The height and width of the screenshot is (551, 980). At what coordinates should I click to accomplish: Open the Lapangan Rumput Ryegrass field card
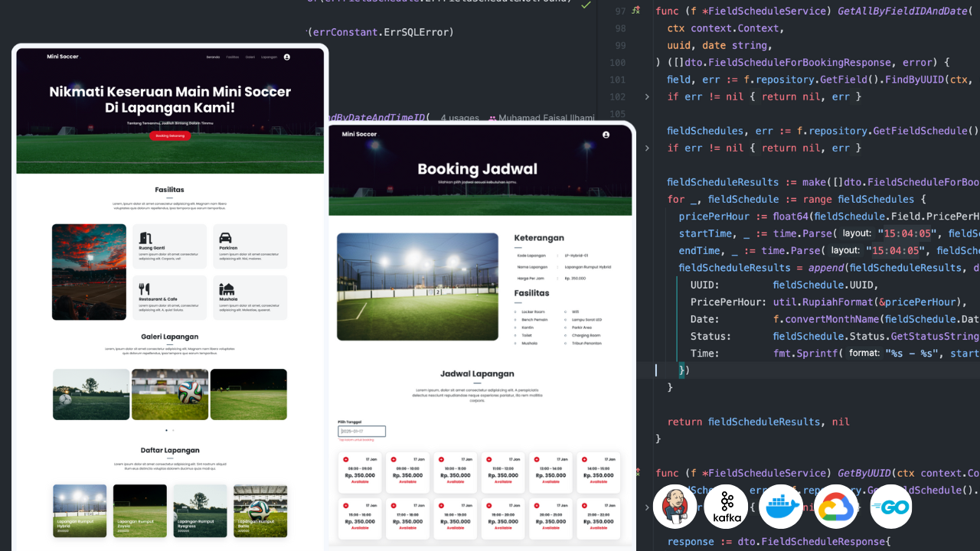(x=200, y=510)
